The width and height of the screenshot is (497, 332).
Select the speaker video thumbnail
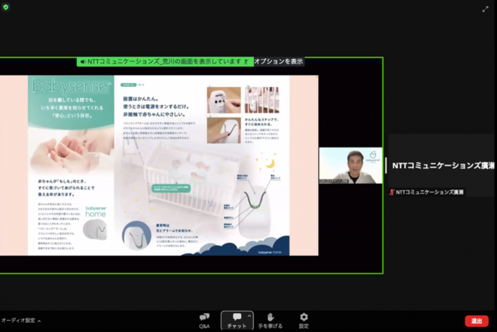pyautogui.click(x=350, y=165)
